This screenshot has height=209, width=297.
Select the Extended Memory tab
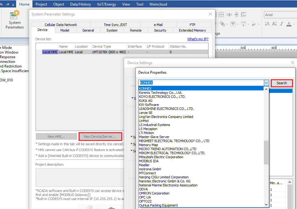[x=192, y=30]
